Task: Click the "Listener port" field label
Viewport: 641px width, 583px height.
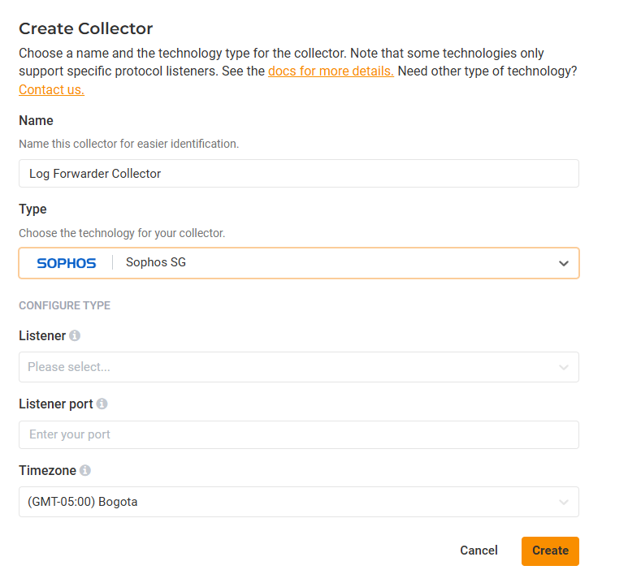Action: [x=56, y=404]
